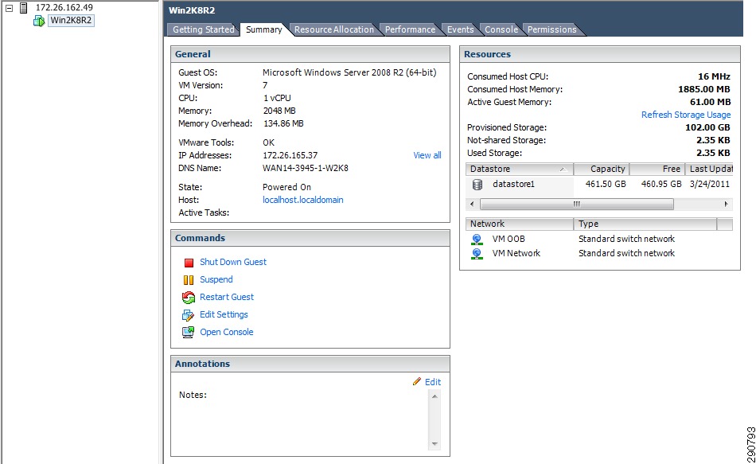Click the 461.50 GB capacity cell
The image size is (756, 464).
(606, 184)
